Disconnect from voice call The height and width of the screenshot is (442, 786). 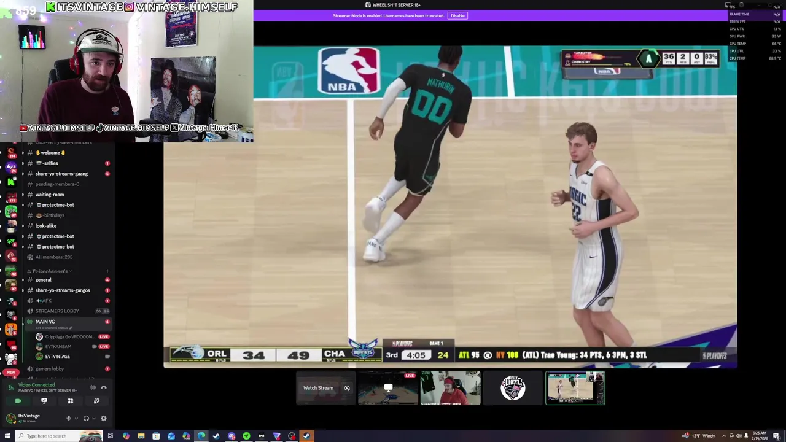tap(104, 387)
